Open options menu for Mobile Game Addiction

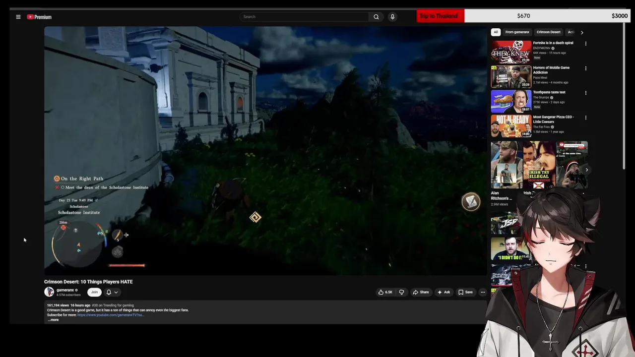point(586,68)
